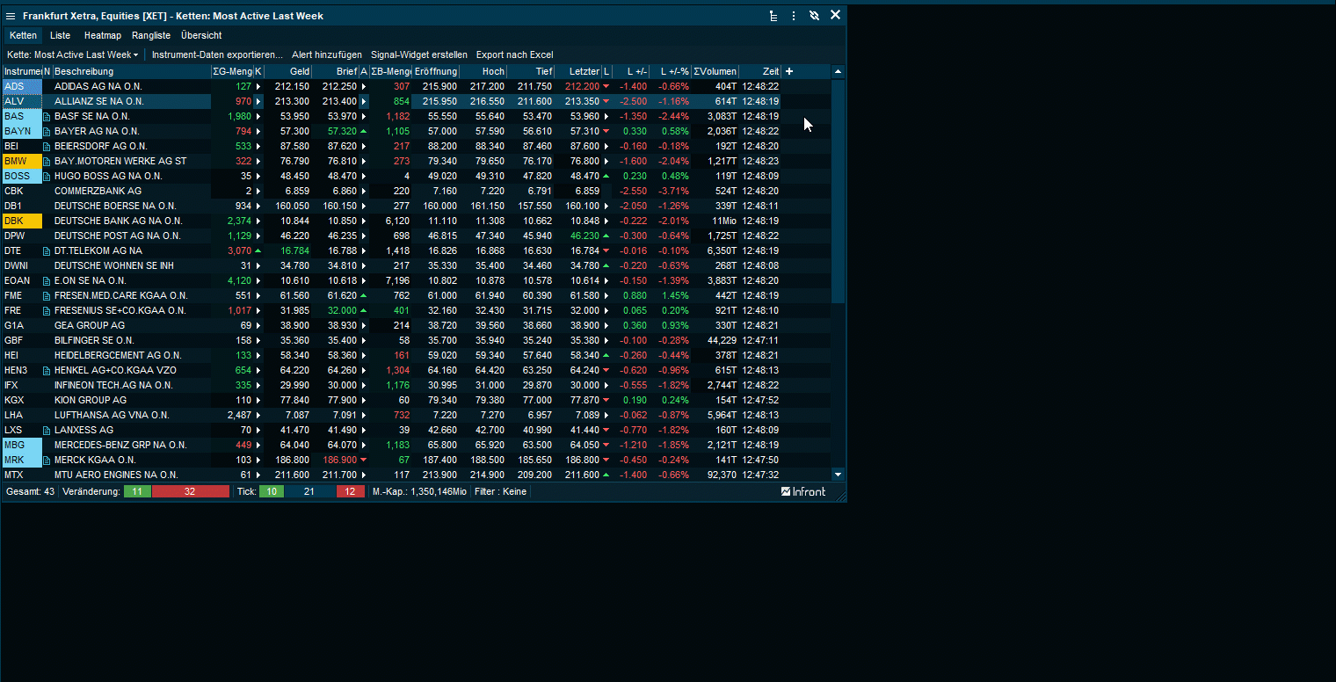The height and width of the screenshot is (682, 1336).
Task: Open the three-dot options menu
Action: [x=794, y=16]
